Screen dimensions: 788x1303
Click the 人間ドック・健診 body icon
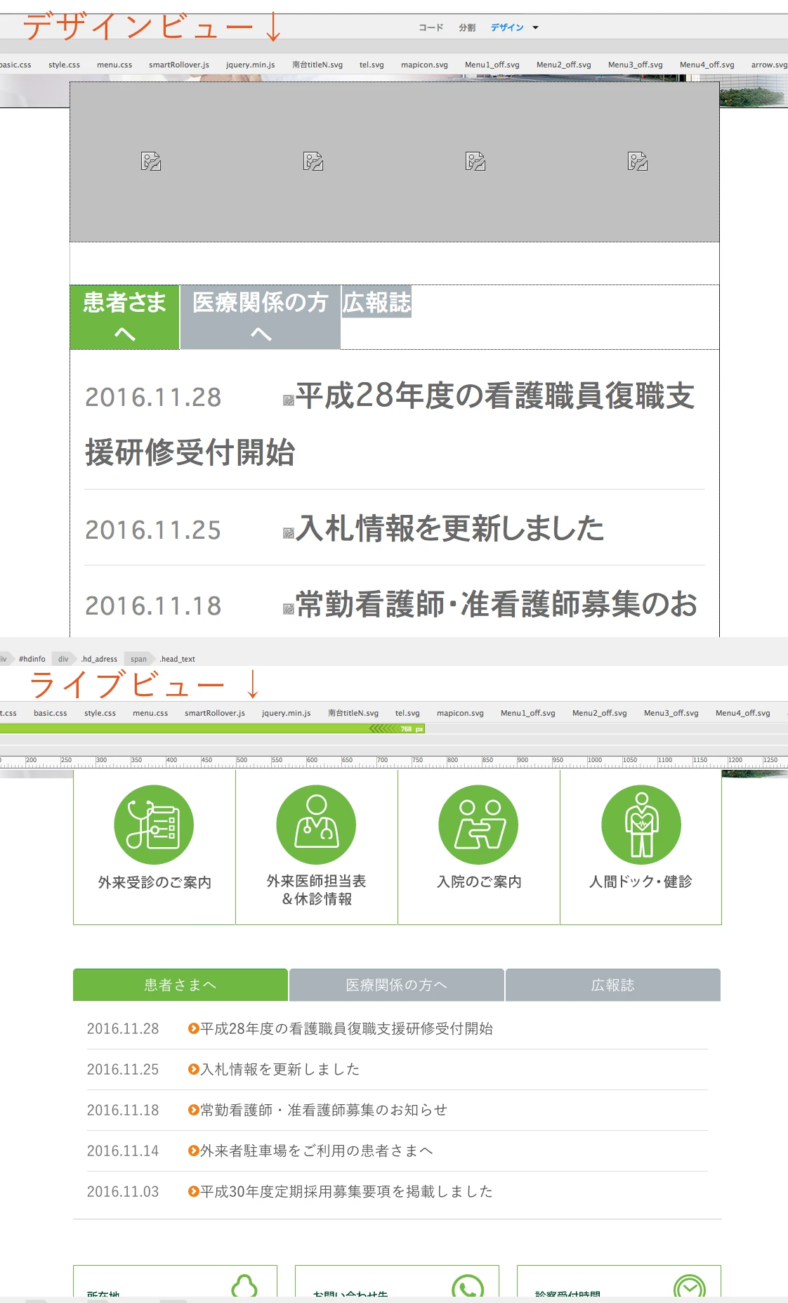pyautogui.click(x=641, y=825)
